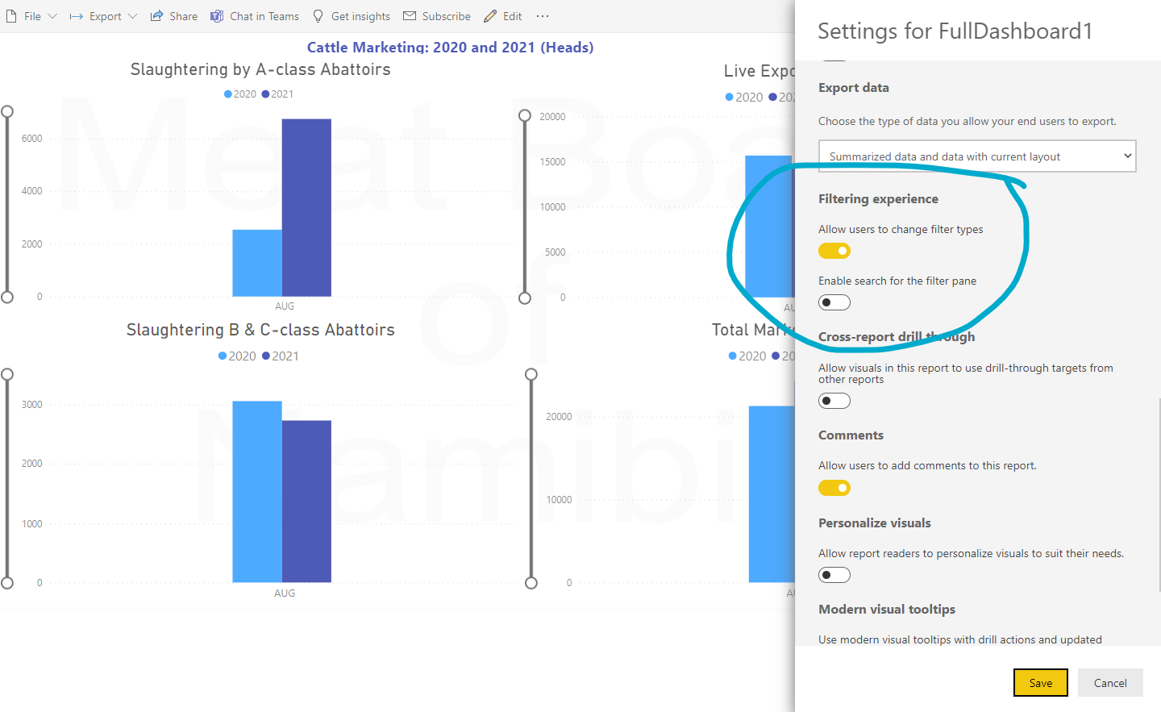Click the 2021 legend entry in B & C-class chart
1161x712 pixels.
281,356
